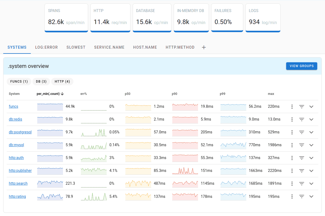Open the three-dot menu for db:mysql
Screen dimensions: 325x216
(x=292, y=145)
